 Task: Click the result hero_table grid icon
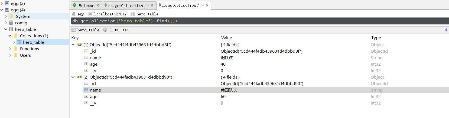tap(74, 30)
